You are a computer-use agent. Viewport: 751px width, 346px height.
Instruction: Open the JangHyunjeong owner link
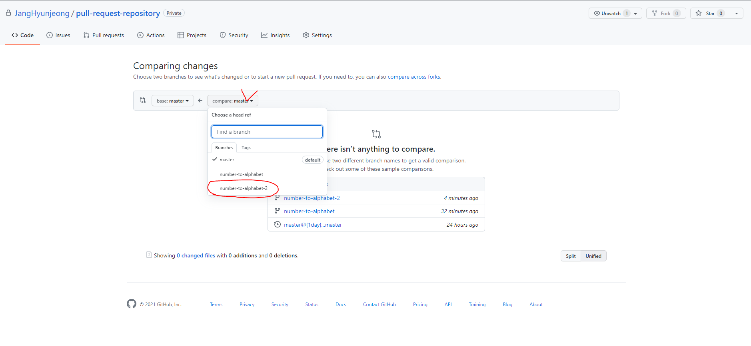click(42, 13)
